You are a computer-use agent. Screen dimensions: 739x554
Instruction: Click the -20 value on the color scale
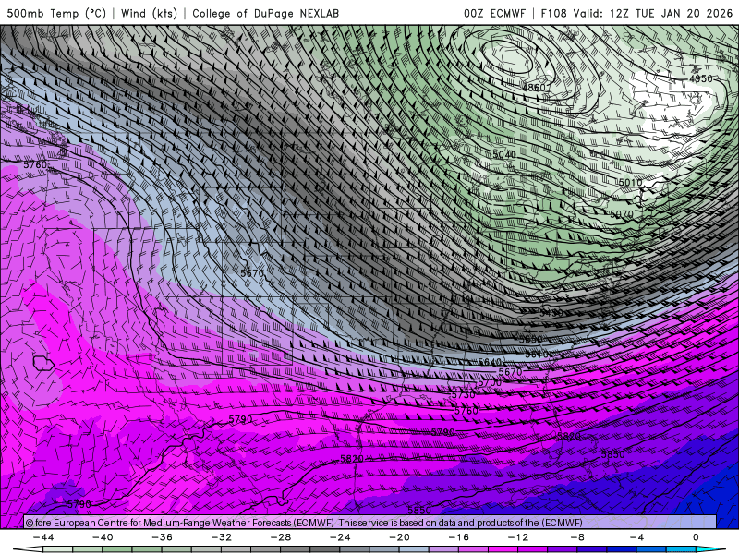point(400,537)
